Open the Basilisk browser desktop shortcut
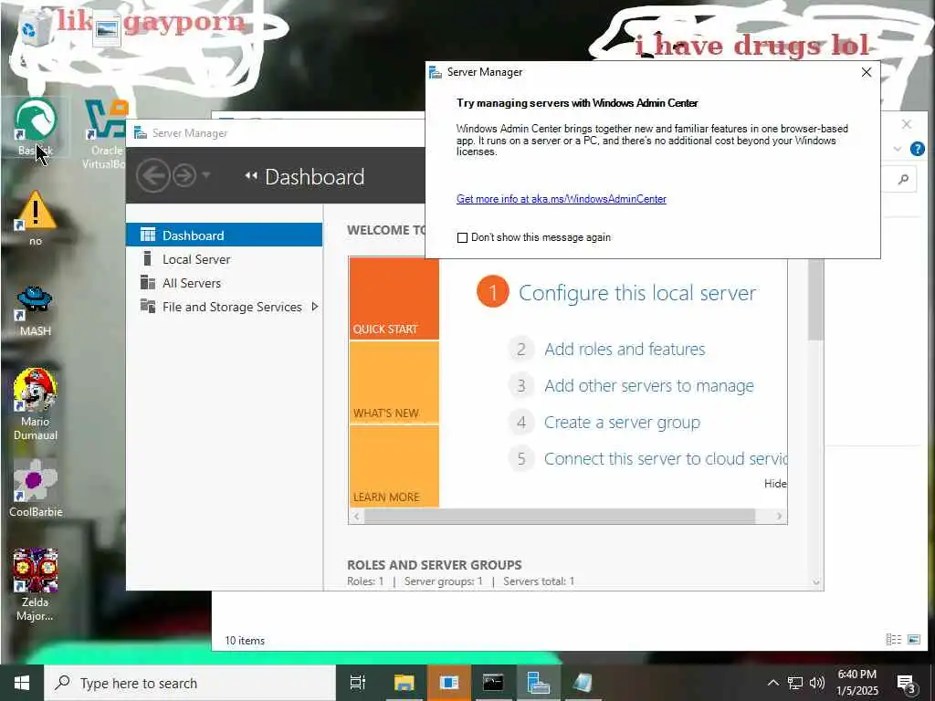This screenshot has width=935, height=701. pos(36,128)
